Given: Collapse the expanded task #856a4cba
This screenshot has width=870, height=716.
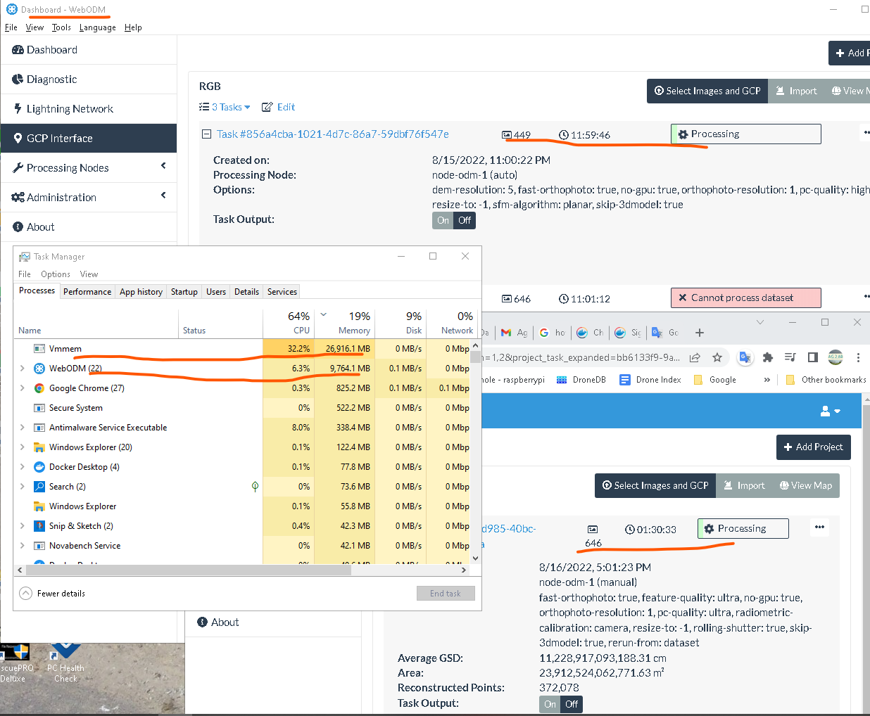Looking at the screenshot, I should [x=206, y=134].
